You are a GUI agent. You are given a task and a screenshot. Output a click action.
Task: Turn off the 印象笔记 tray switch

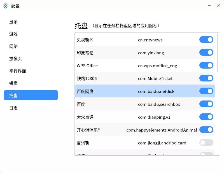pyautogui.click(x=206, y=52)
